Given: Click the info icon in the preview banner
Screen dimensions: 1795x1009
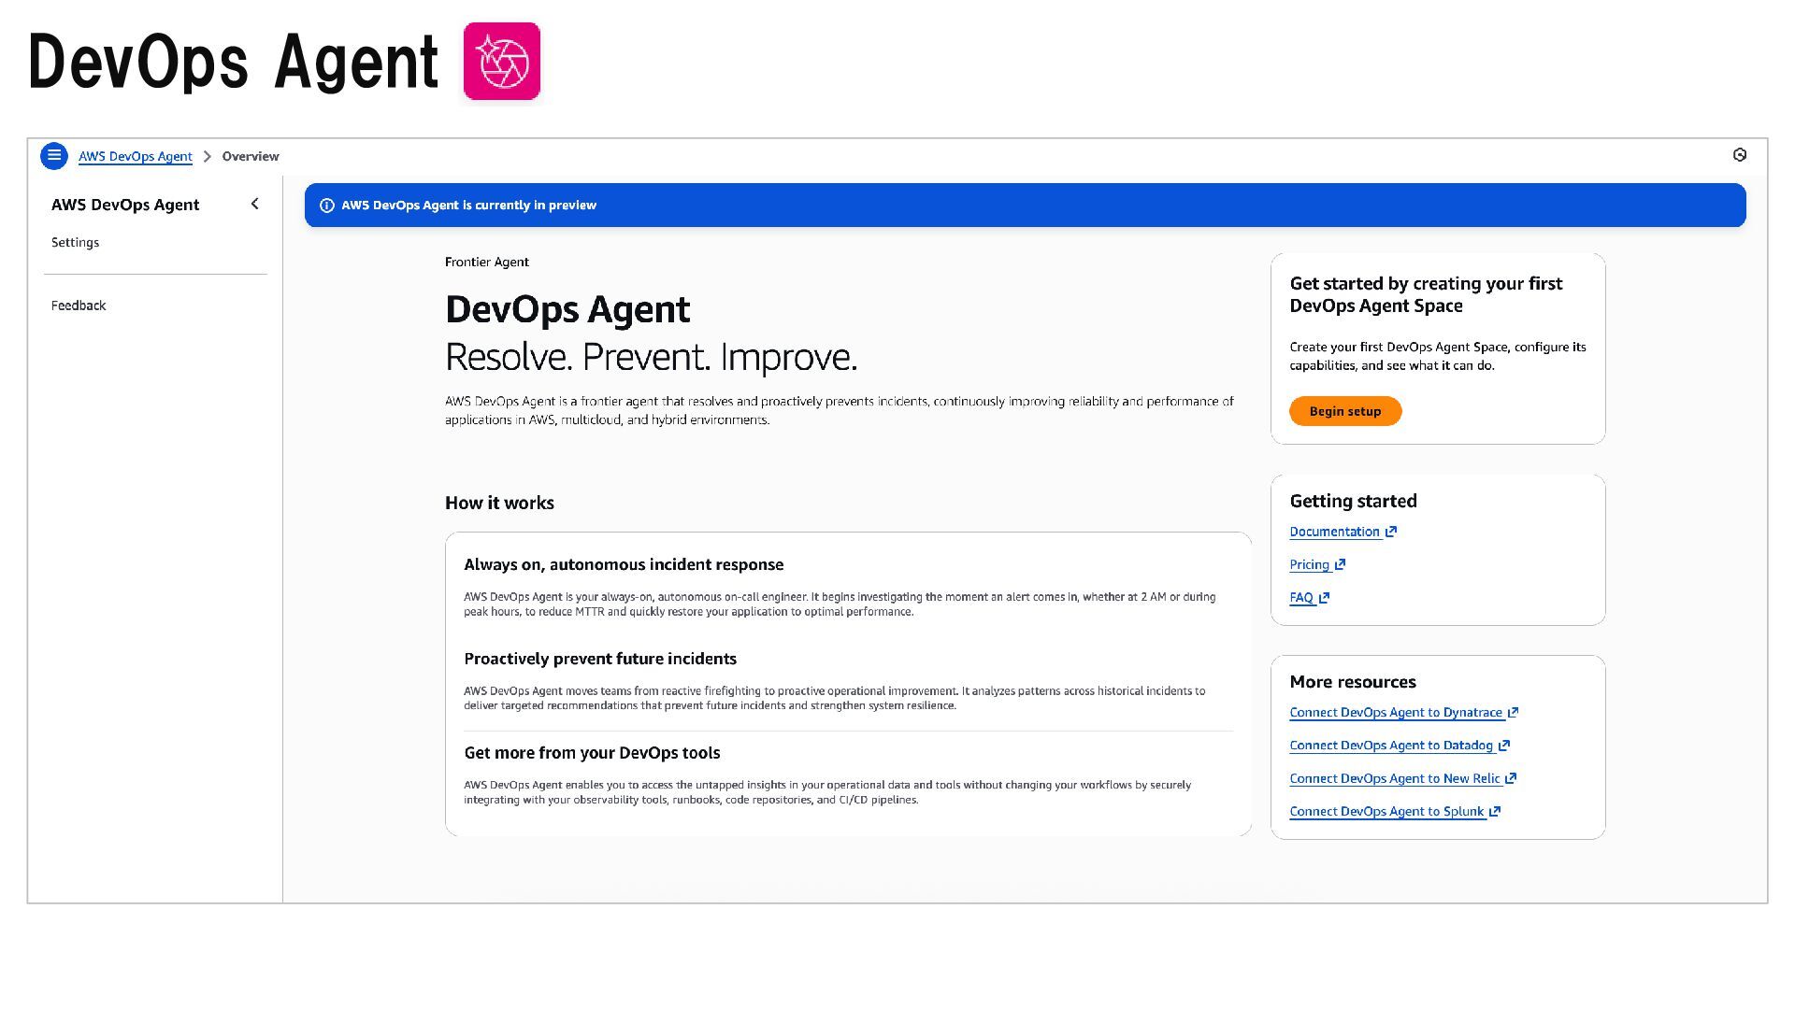Looking at the screenshot, I should pyautogui.click(x=327, y=206).
